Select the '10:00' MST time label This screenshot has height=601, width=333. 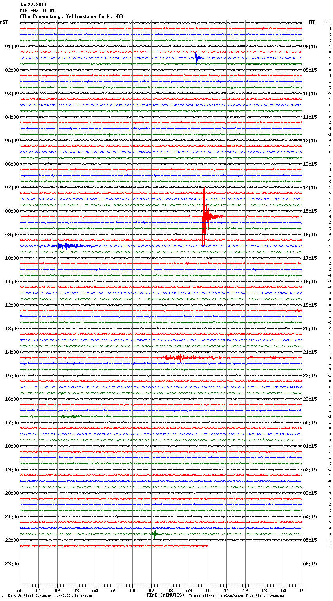[12, 258]
